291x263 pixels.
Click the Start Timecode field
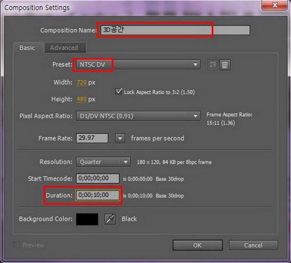[x=97, y=178]
